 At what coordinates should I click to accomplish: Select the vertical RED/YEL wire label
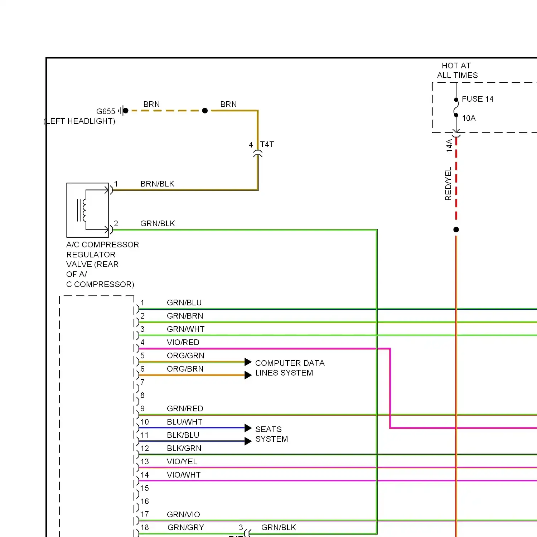[x=448, y=184]
